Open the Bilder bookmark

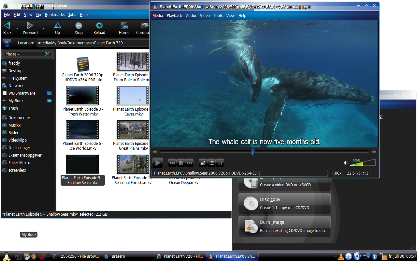13,133
